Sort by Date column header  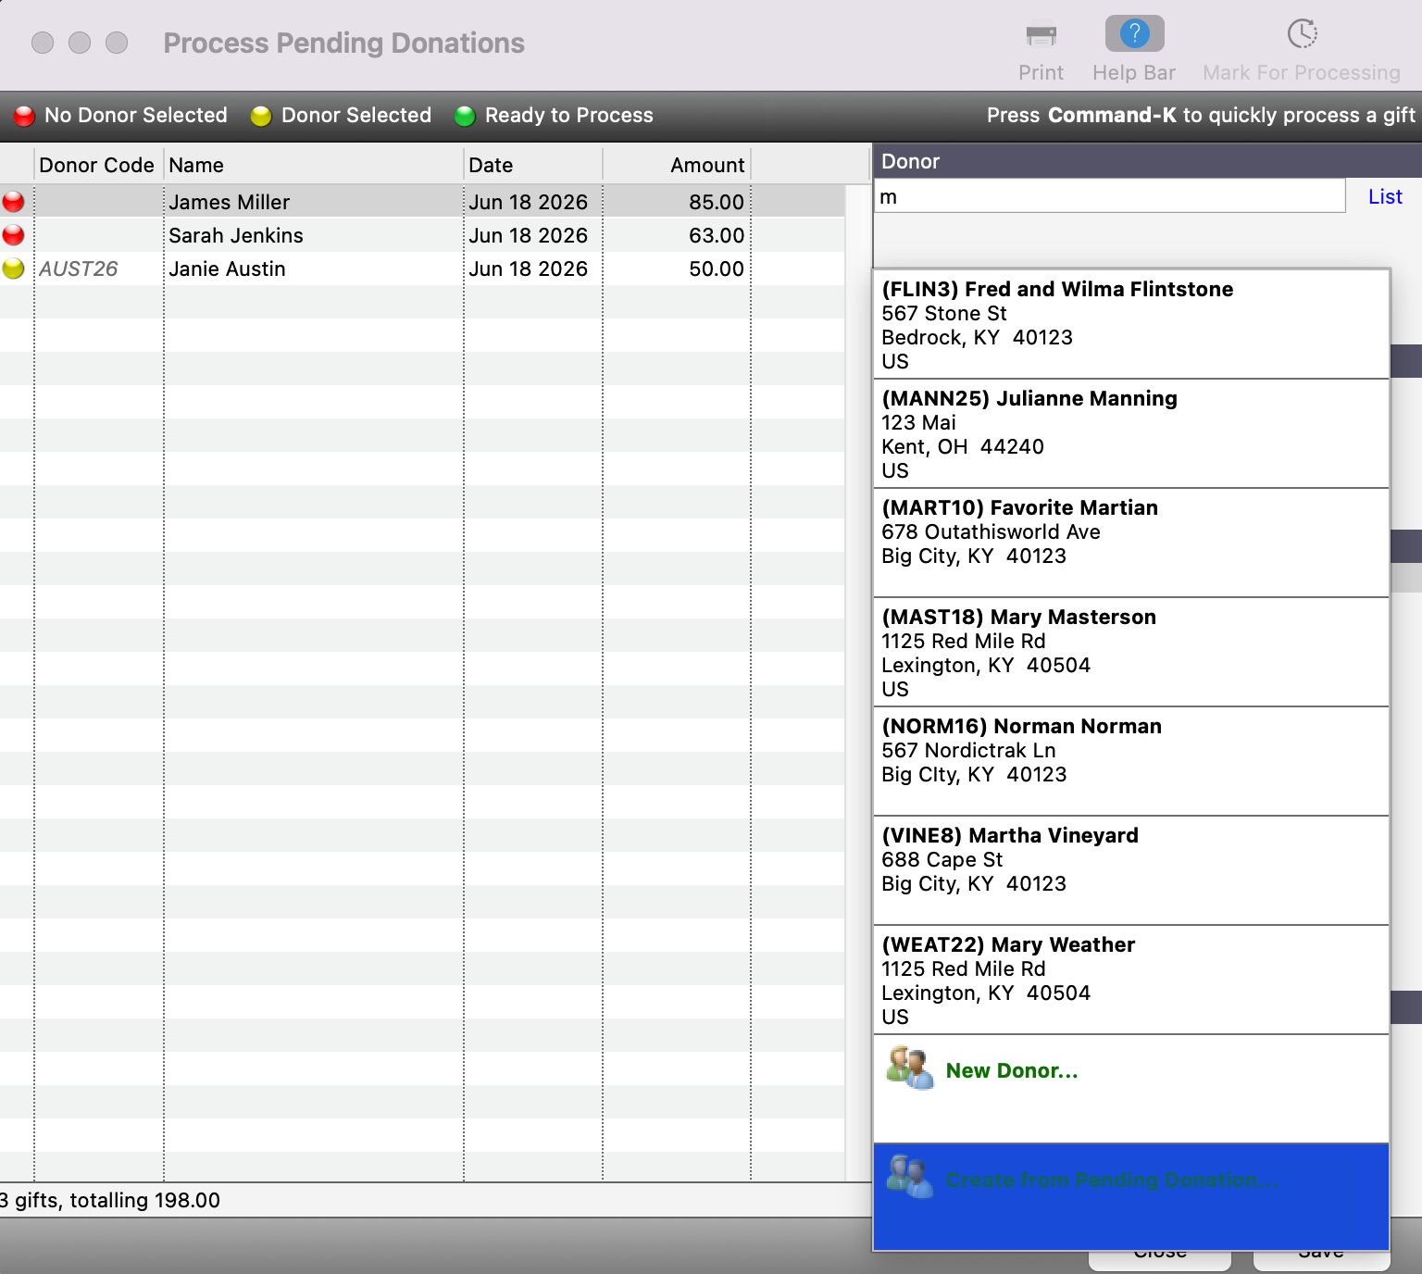(x=532, y=165)
